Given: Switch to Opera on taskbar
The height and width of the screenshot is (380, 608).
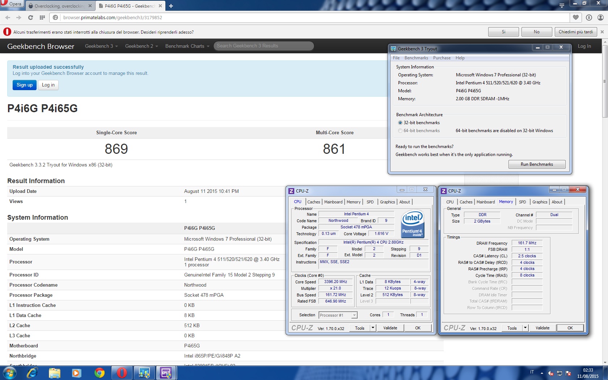Looking at the screenshot, I should click(122, 373).
